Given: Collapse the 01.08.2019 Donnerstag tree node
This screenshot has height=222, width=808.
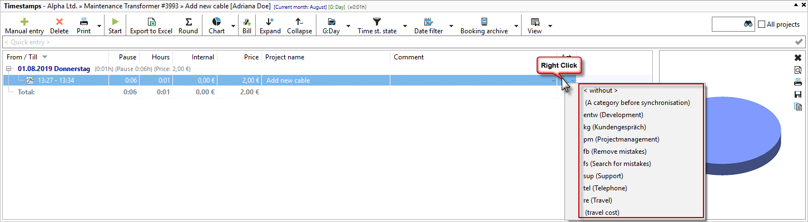Looking at the screenshot, I should click(x=9, y=69).
